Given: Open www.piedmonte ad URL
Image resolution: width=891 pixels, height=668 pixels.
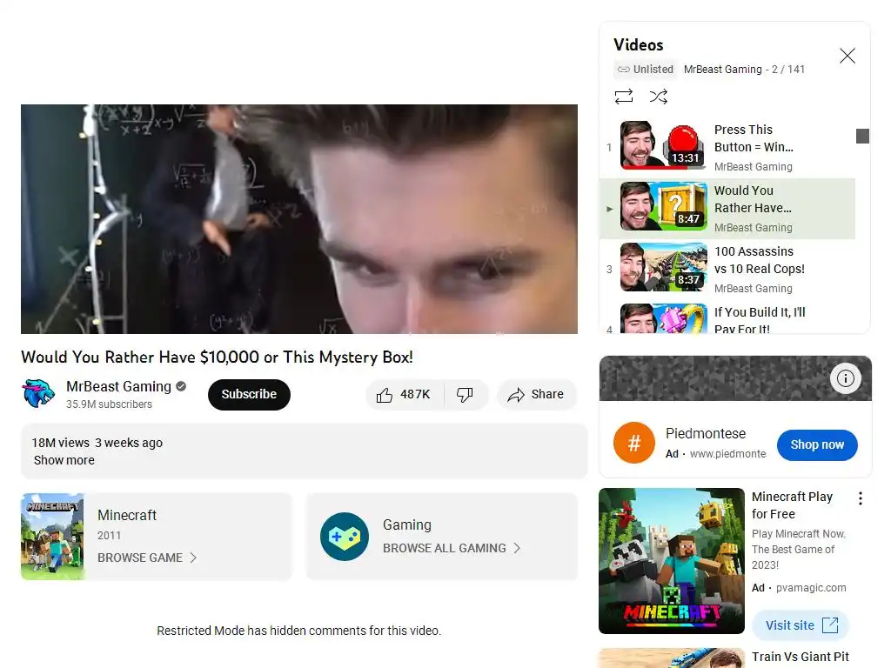Looking at the screenshot, I should pyautogui.click(x=728, y=454).
